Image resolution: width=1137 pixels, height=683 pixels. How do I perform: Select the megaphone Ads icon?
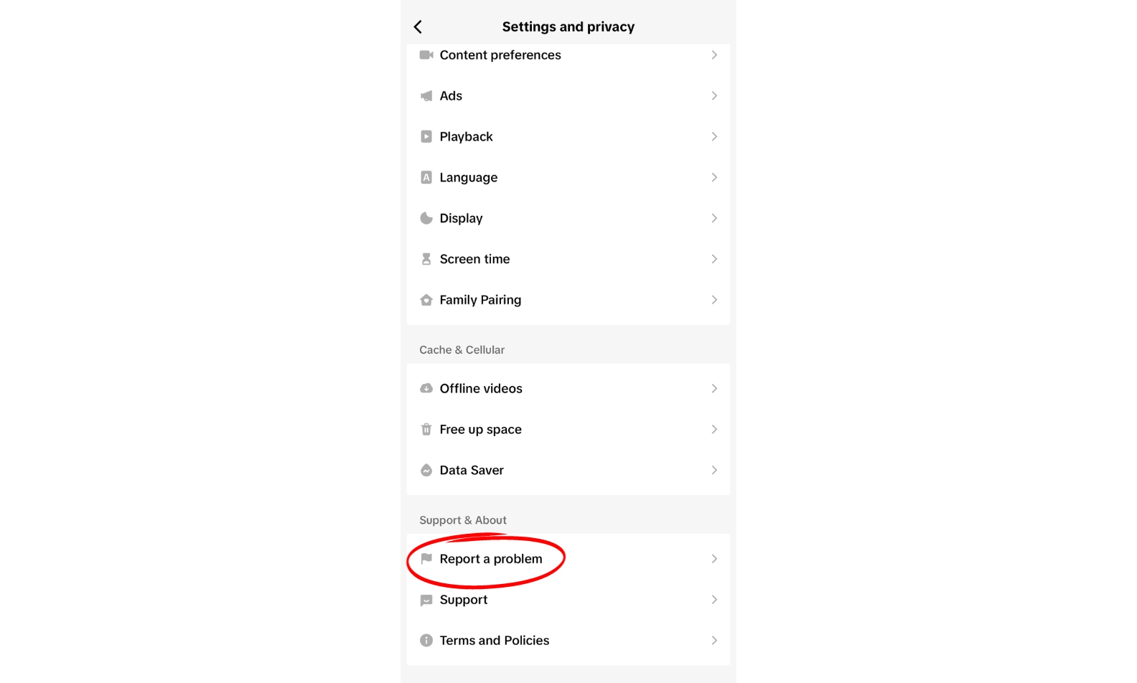point(426,95)
